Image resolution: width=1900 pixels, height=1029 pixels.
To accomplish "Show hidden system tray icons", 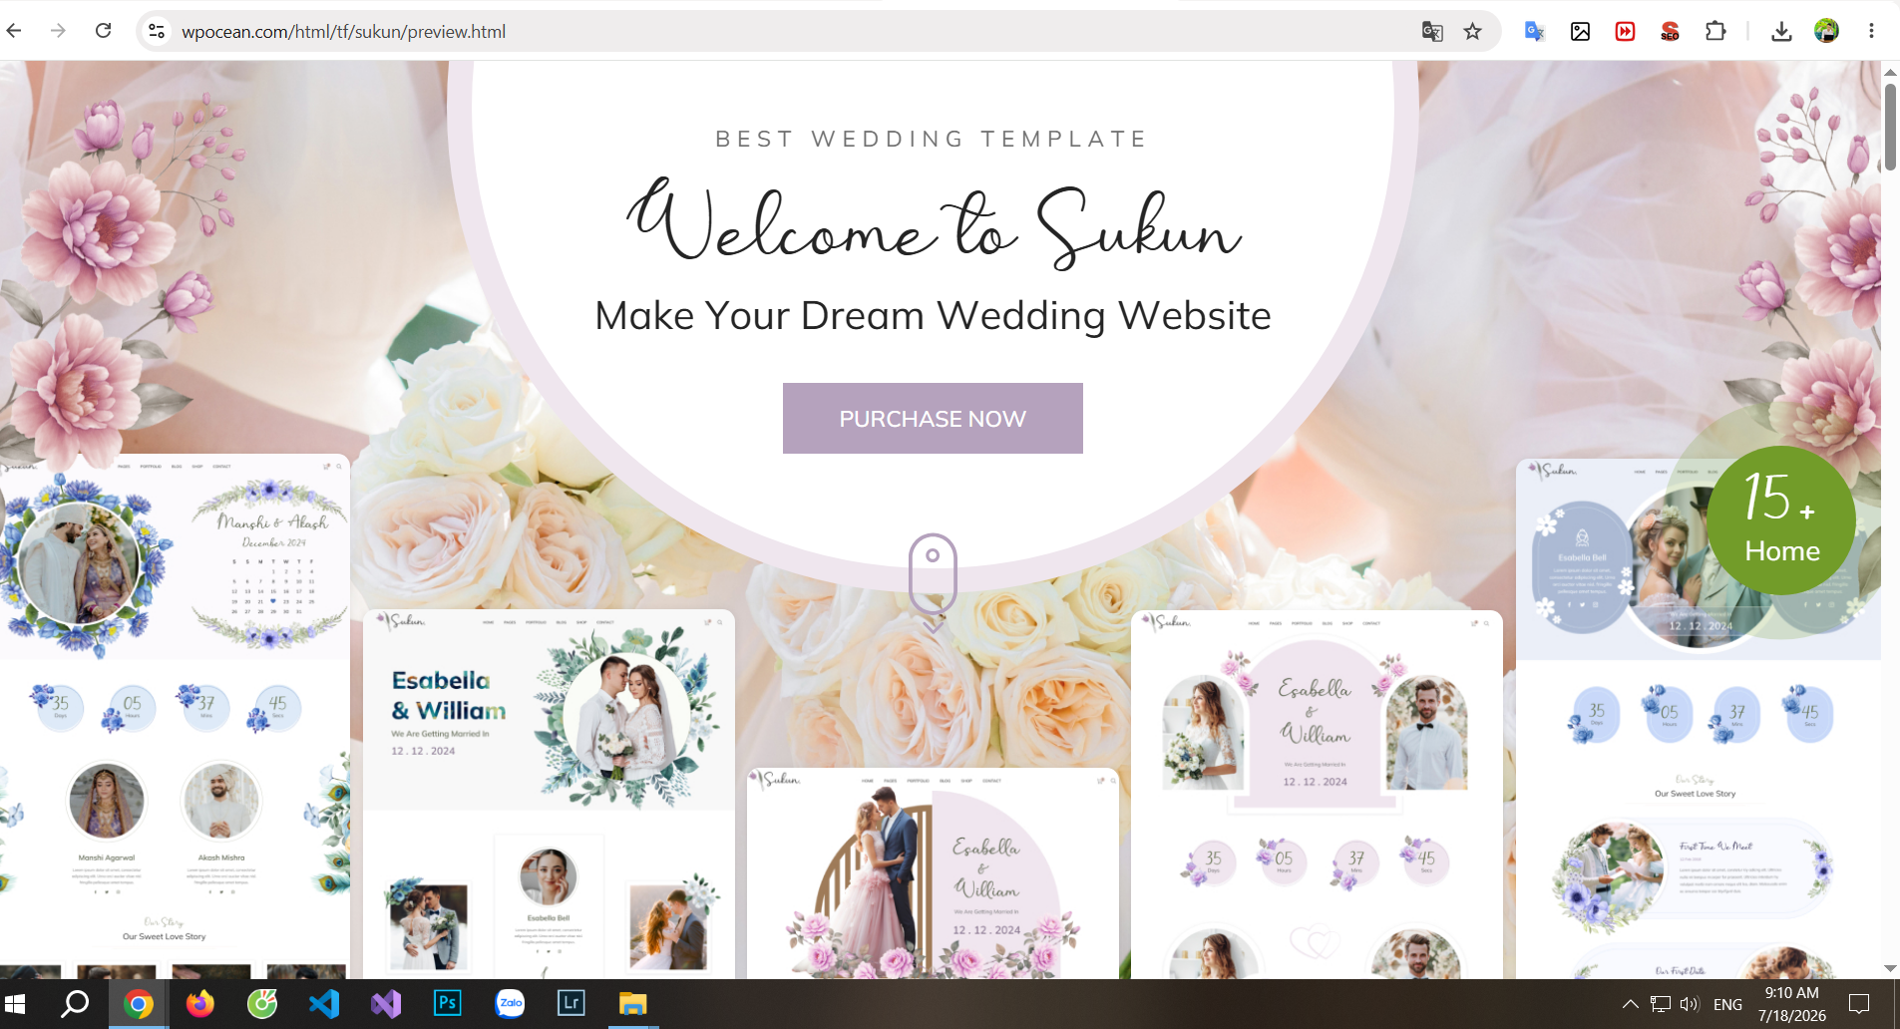I will 1630,1004.
